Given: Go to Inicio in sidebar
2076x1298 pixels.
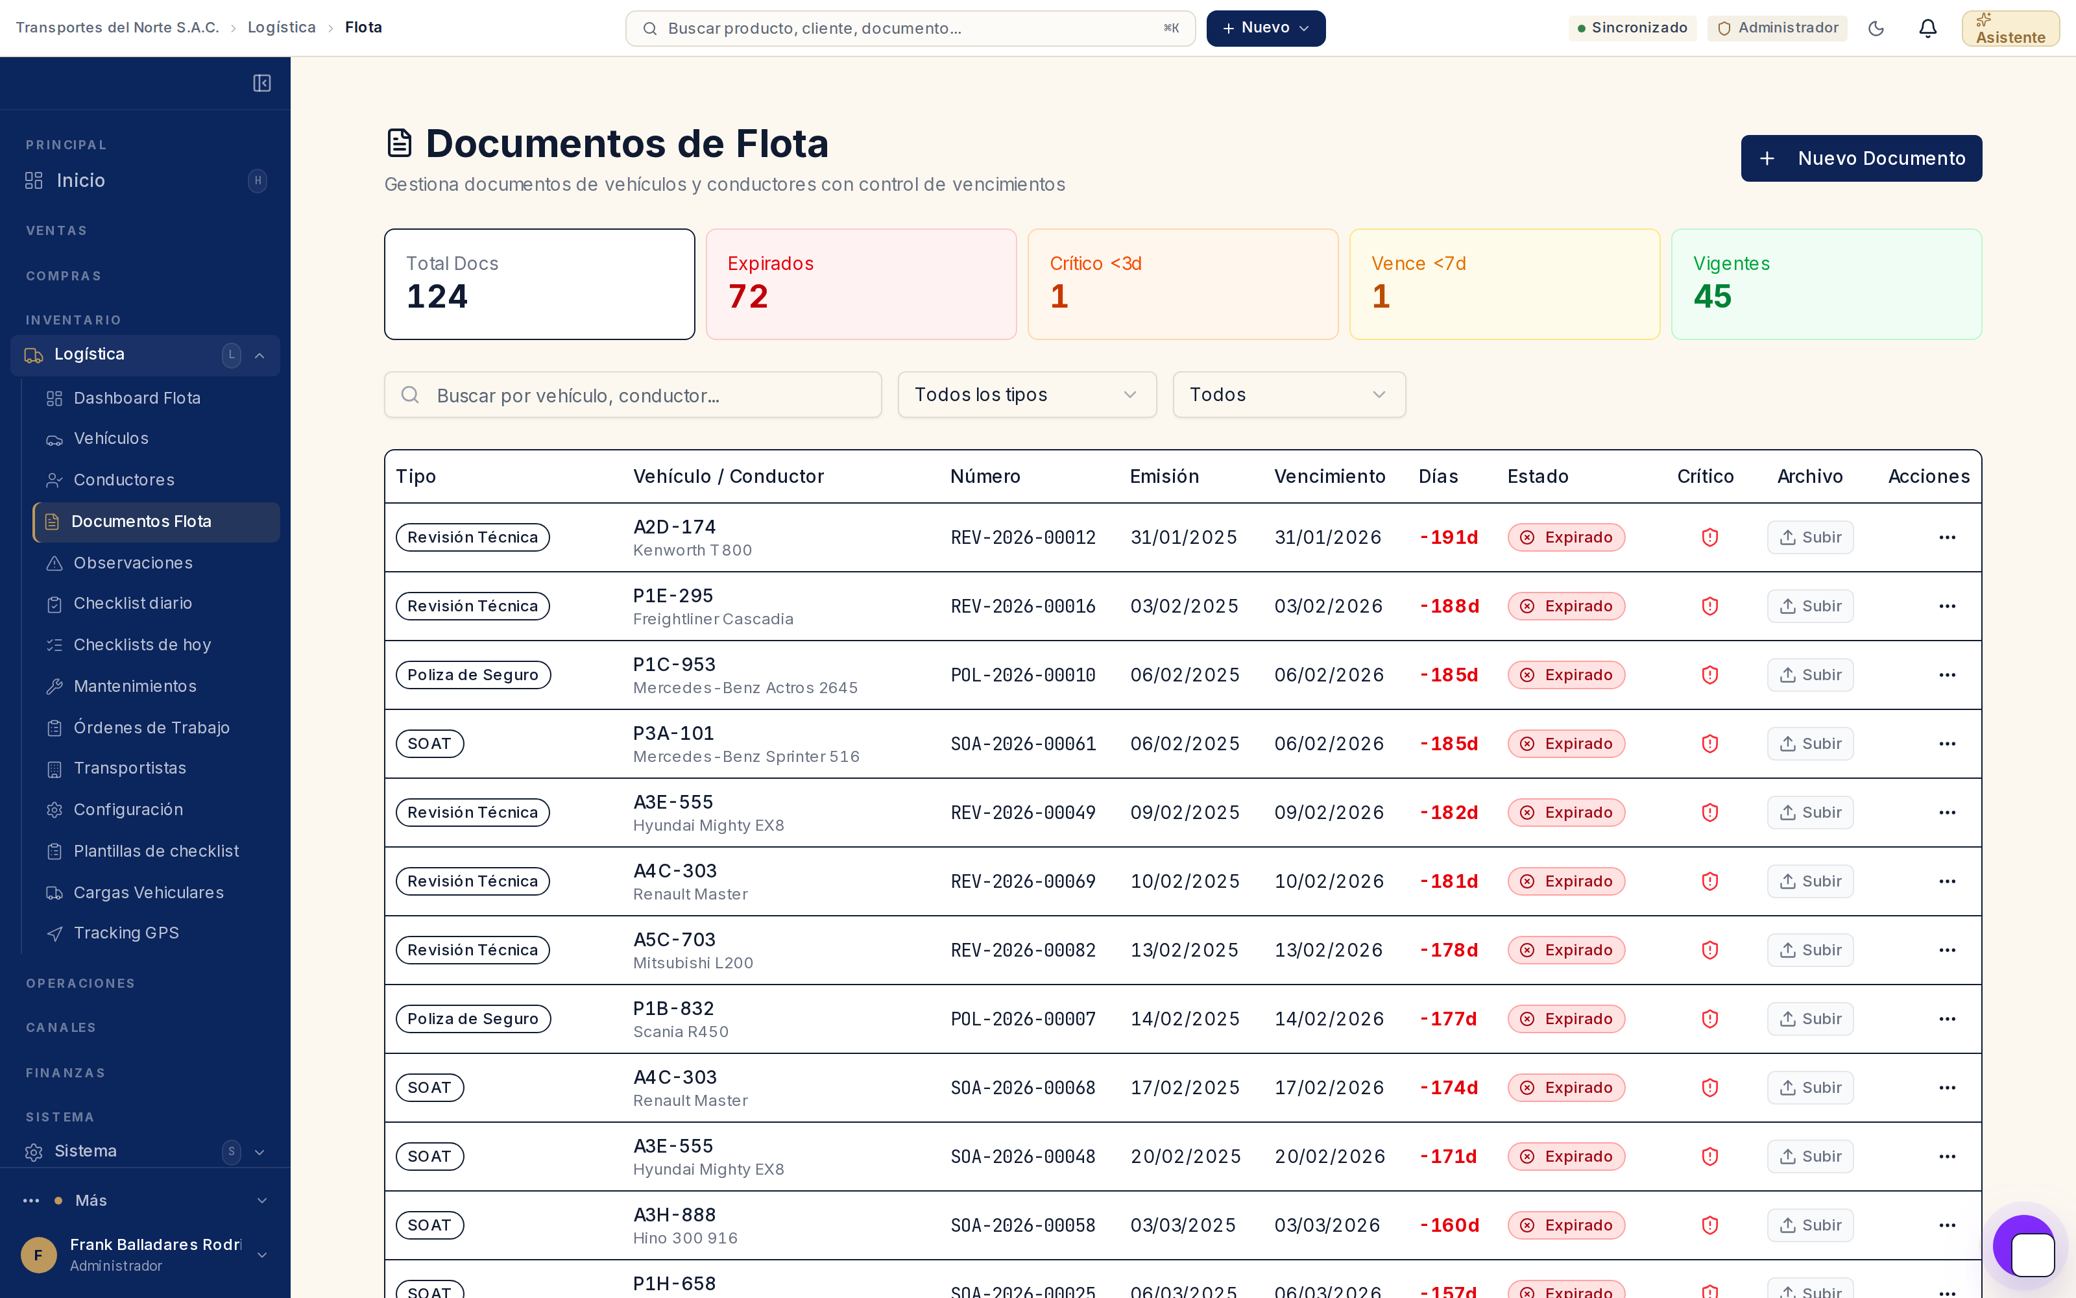Looking at the screenshot, I should pyautogui.click(x=145, y=180).
